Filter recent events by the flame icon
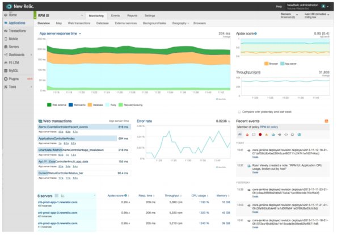 (x=247, y=135)
